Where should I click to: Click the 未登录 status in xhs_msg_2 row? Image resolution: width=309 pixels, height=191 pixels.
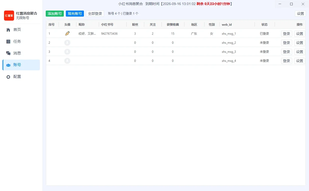265,43
